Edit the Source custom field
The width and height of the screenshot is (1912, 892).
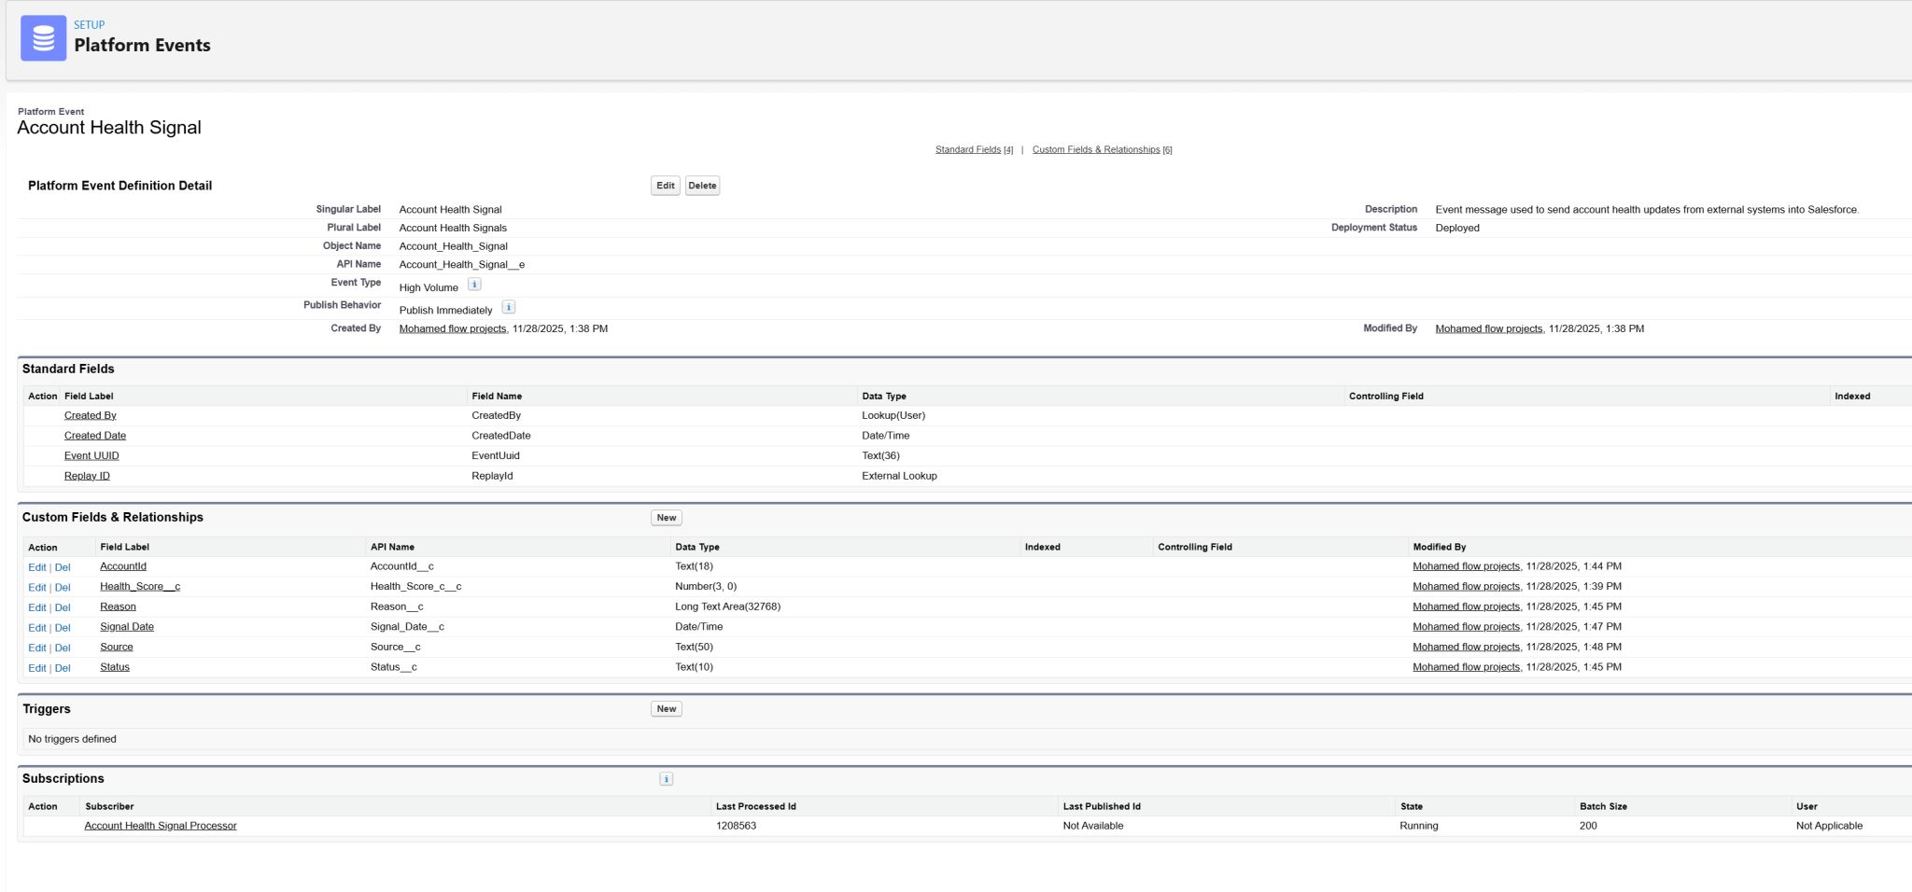pos(37,648)
